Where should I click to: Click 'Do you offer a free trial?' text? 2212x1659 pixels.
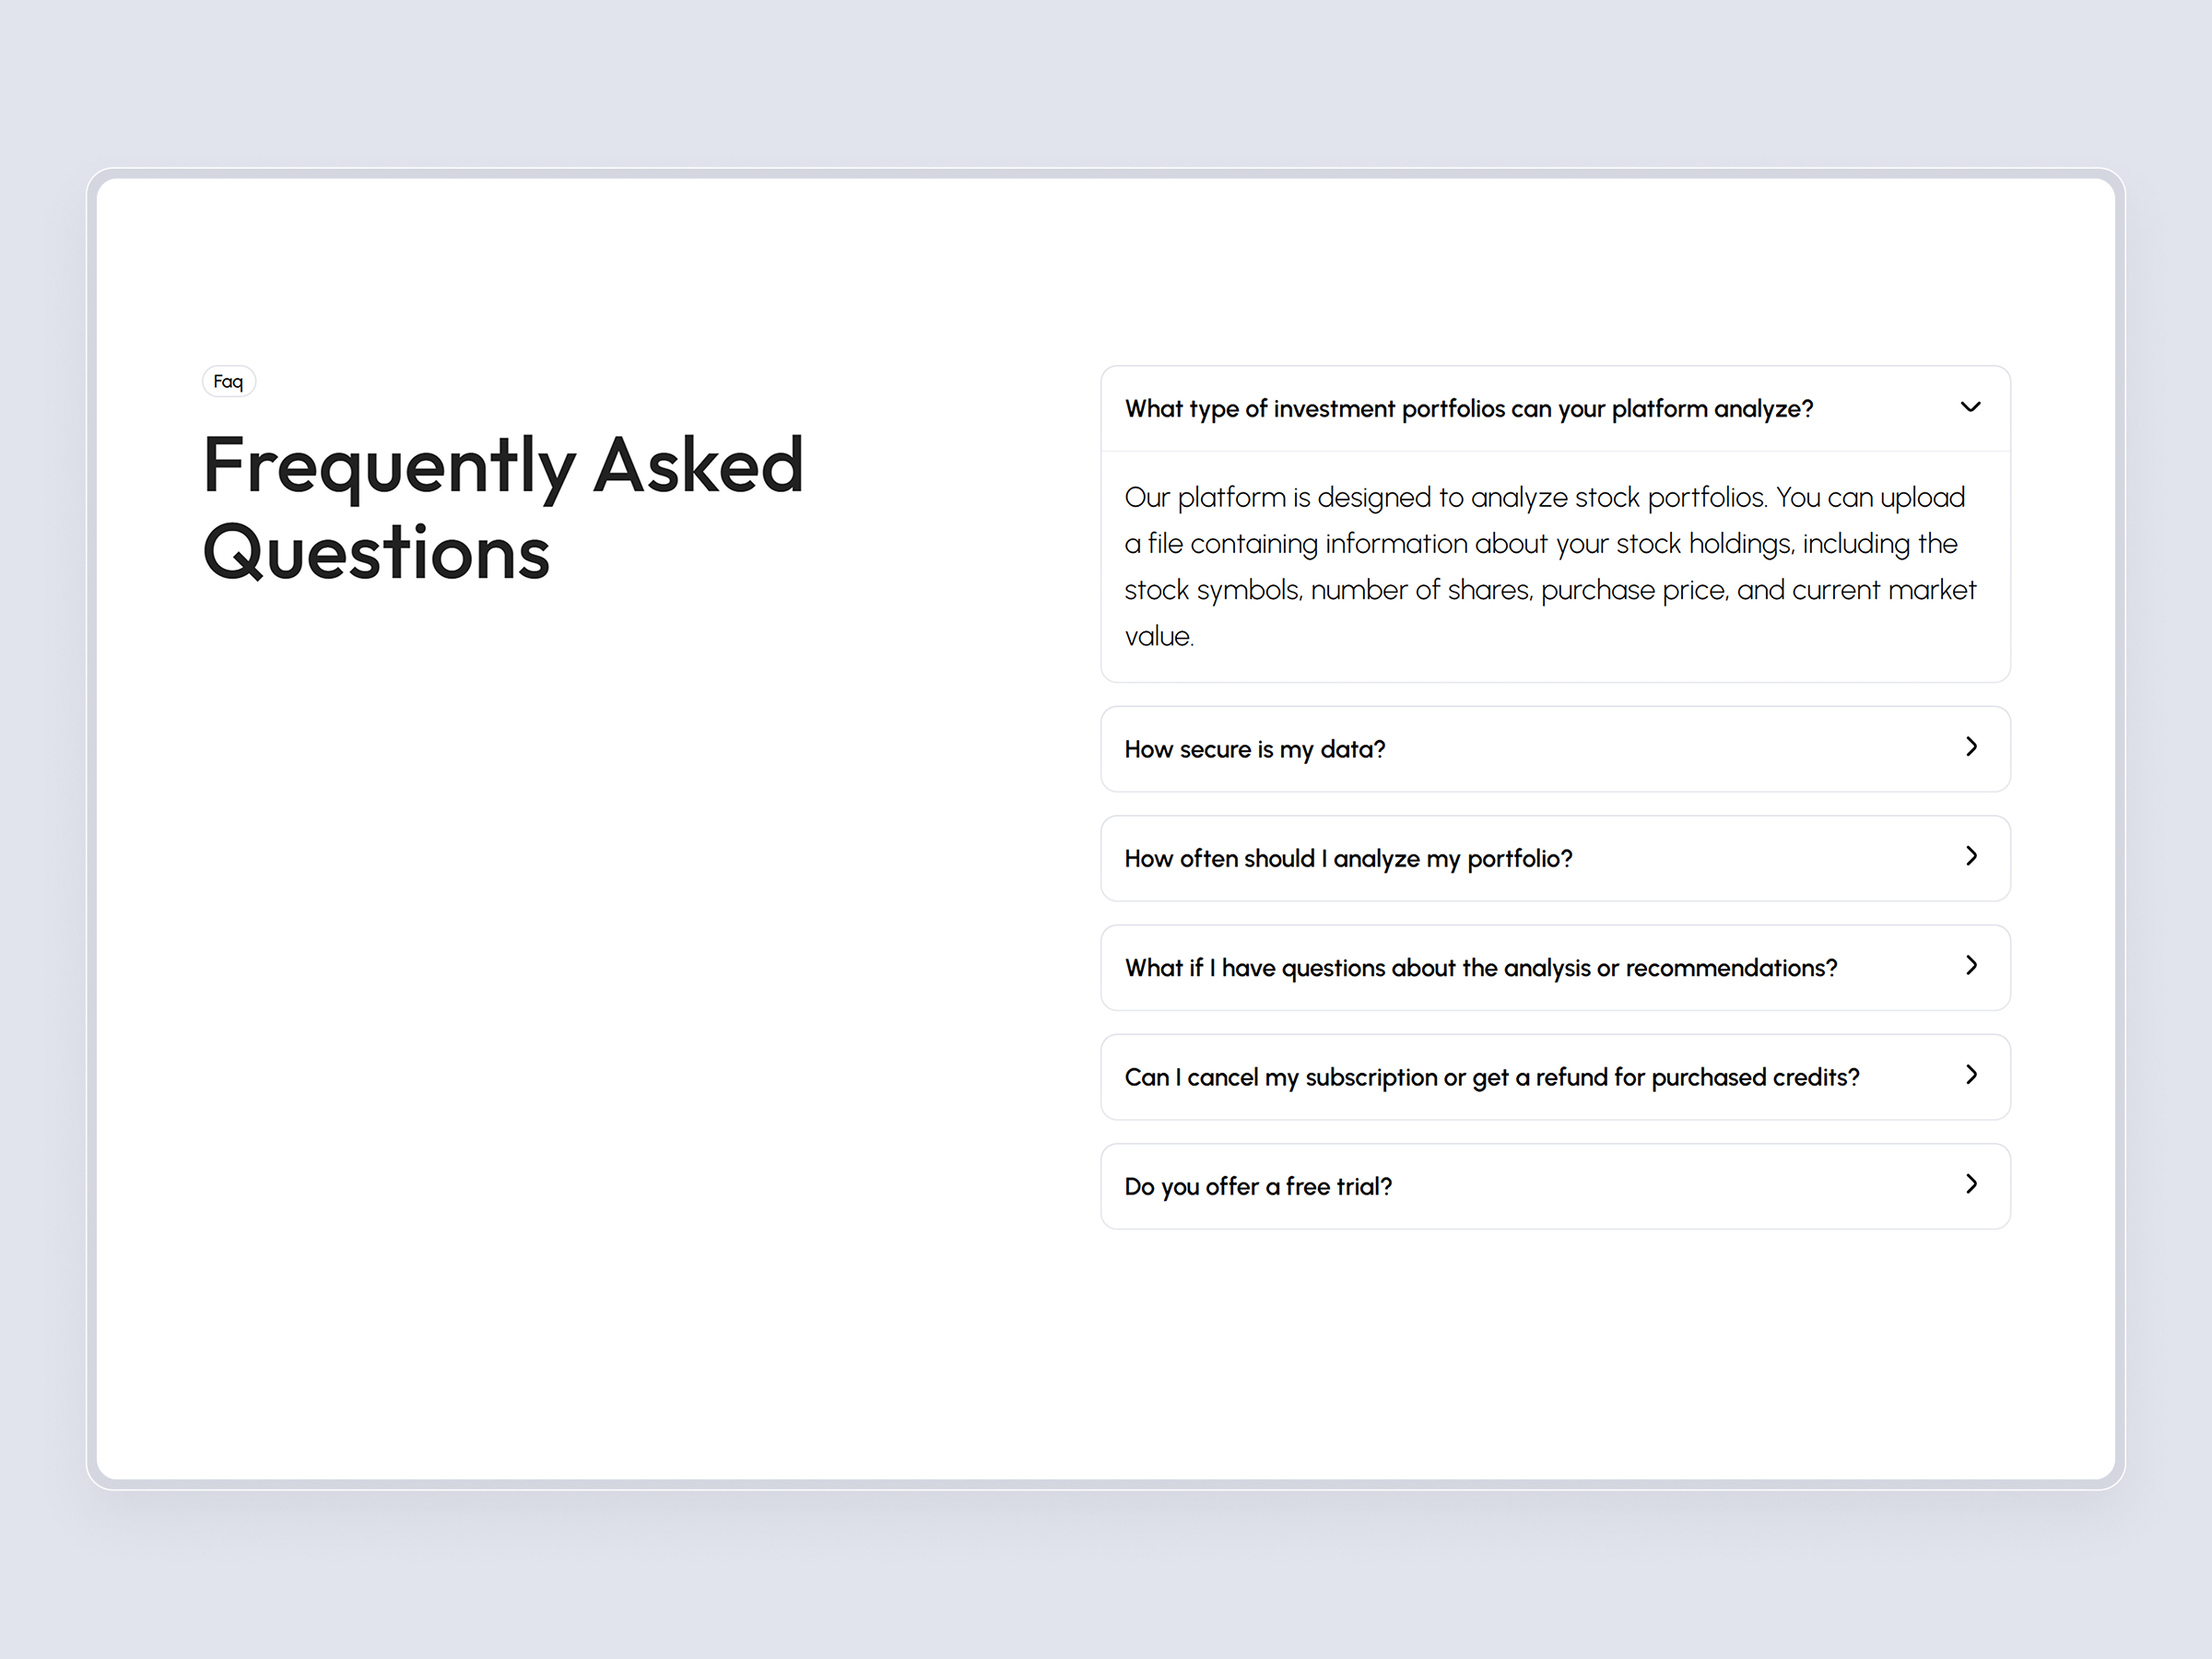tap(1257, 1187)
